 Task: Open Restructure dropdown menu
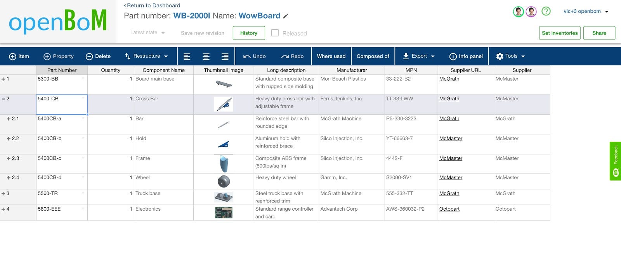click(x=146, y=56)
